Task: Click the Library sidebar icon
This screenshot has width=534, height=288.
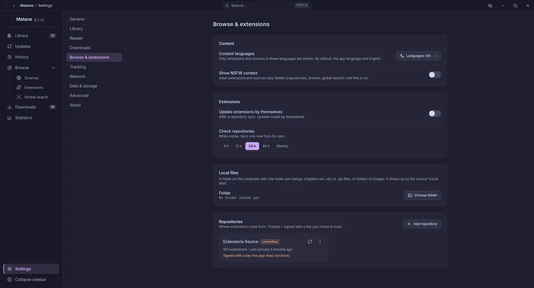Action: [10, 36]
